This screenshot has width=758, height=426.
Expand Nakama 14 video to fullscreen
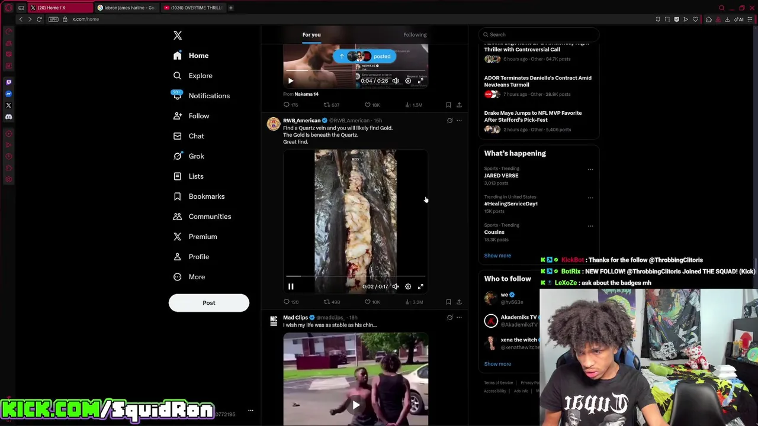[x=420, y=80]
